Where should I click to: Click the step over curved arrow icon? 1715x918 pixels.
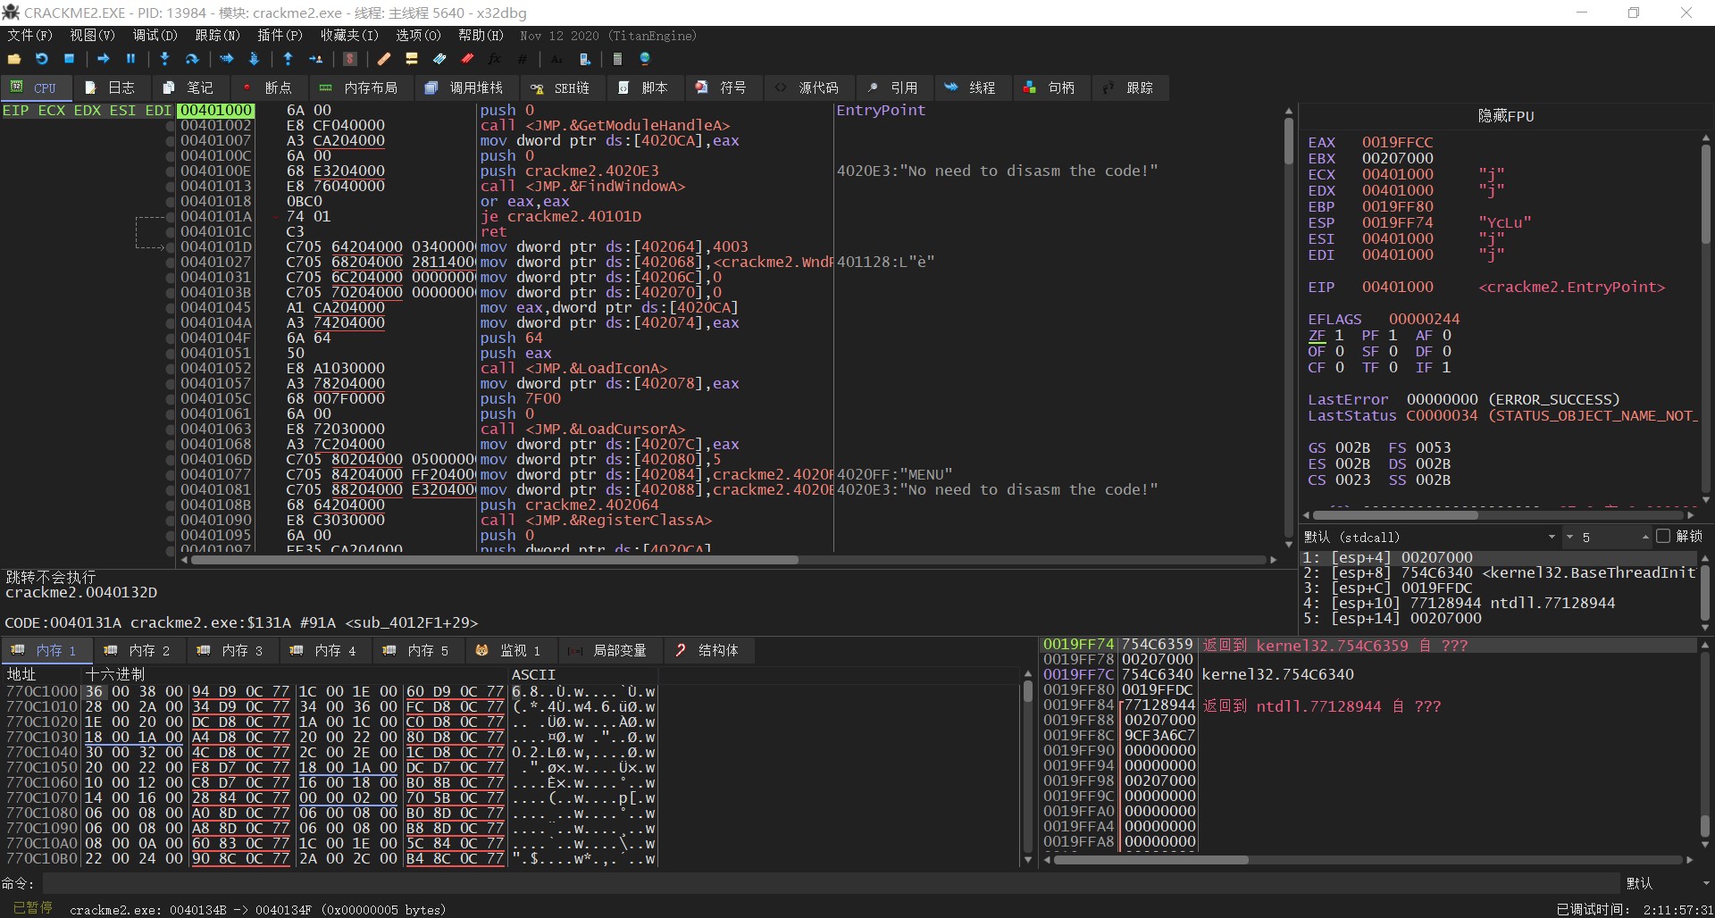[x=191, y=59]
